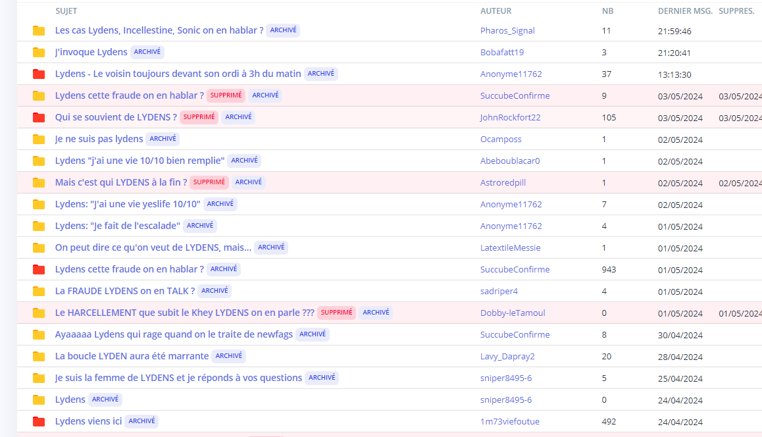Click folder icon beside 'Le HARCELLEMENT que subit le Khey'

(x=39, y=313)
